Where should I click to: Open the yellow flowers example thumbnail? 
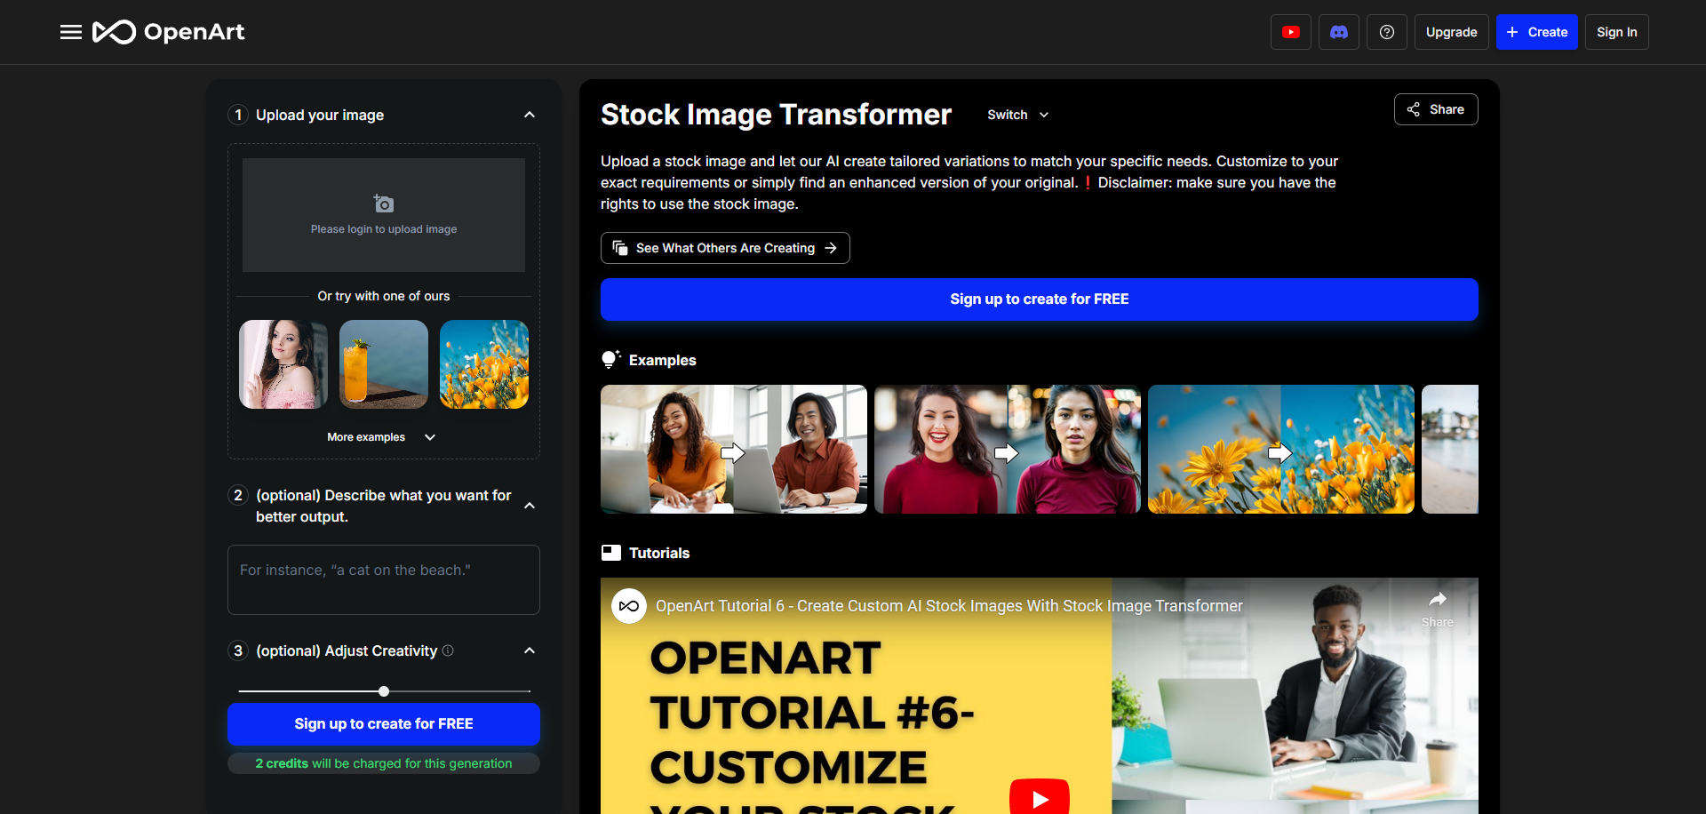[1281, 449]
